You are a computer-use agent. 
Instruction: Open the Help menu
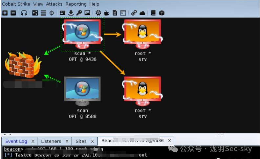(94, 4)
